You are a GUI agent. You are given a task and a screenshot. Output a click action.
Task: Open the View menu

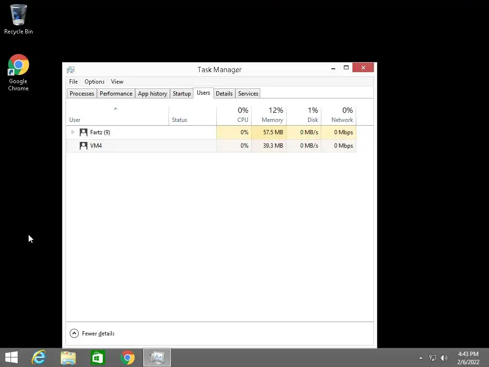[x=117, y=82]
